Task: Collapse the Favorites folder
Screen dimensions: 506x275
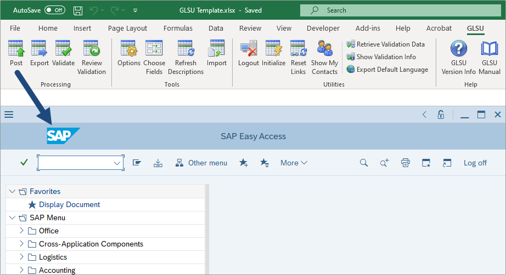Action: pyautogui.click(x=12, y=191)
